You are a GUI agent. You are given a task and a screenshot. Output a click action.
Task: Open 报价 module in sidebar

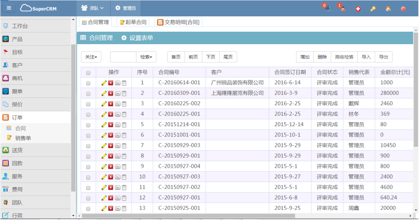pyautogui.click(x=36, y=104)
